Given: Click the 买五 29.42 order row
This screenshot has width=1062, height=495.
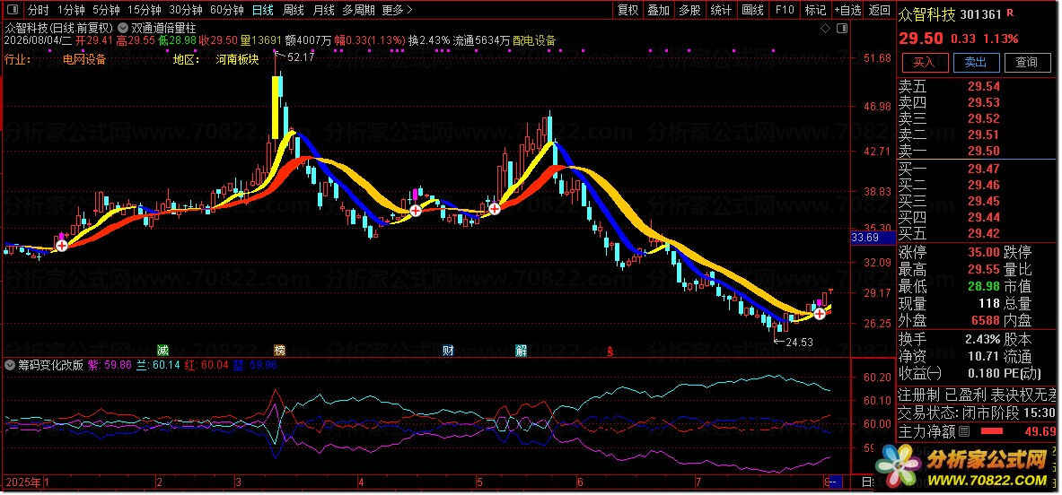Looking at the screenshot, I should [978, 234].
